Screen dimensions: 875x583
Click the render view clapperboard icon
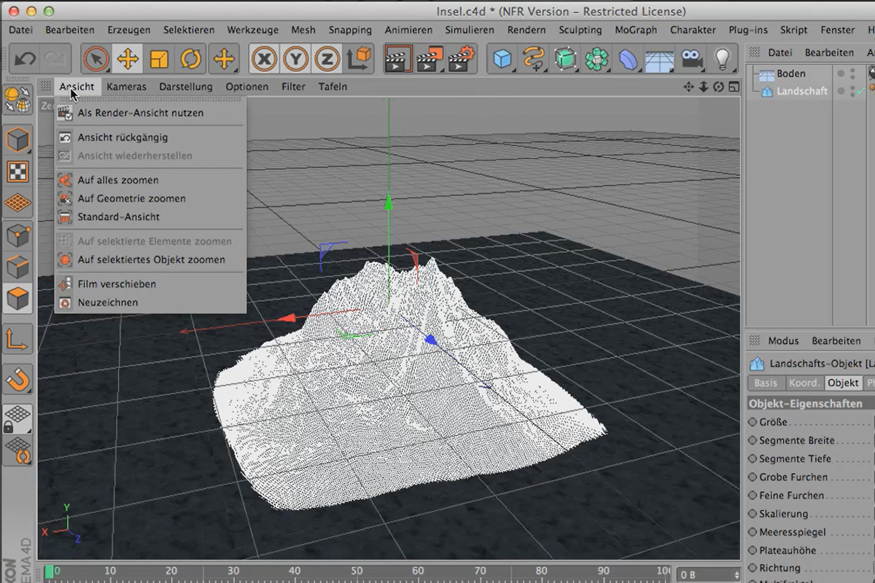(x=398, y=59)
